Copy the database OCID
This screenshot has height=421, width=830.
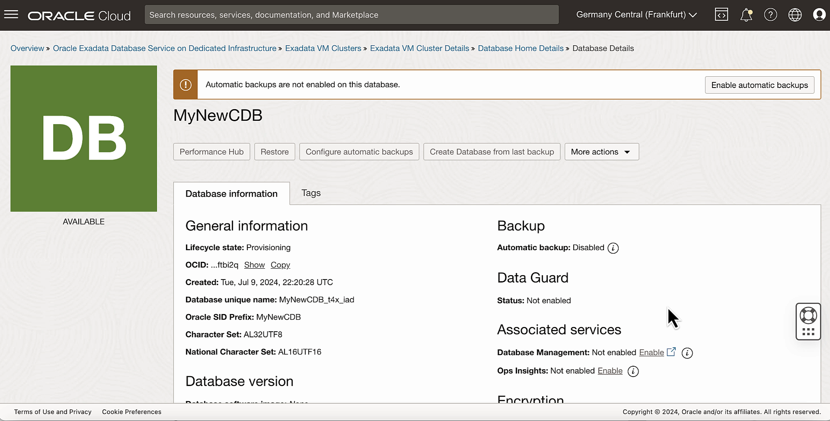point(280,265)
